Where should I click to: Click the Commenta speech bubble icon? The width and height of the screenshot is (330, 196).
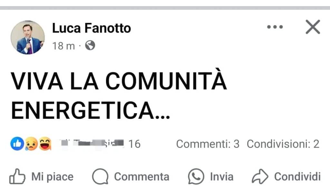(x=100, y=176)
